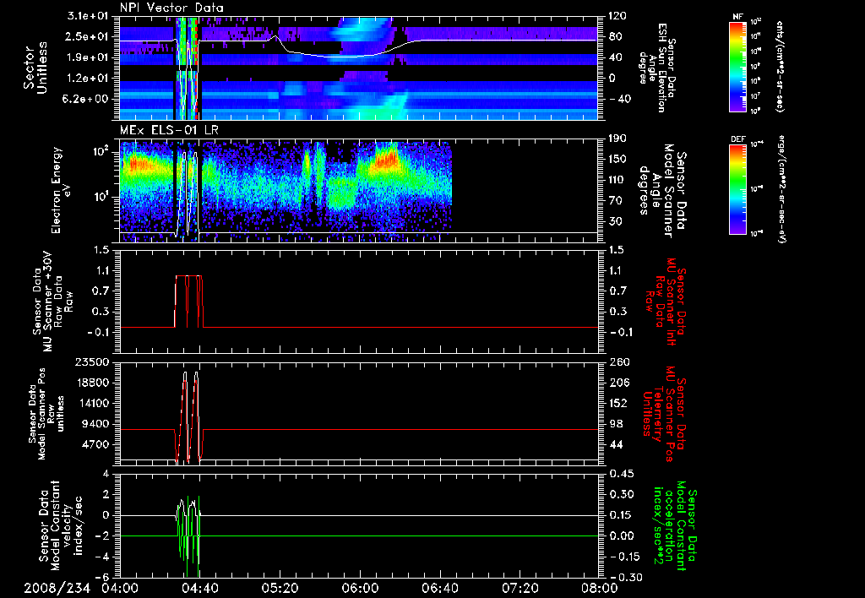Click the "150" scanner angle tick value
This screenshot has height=598, width=865.
[x=617, y=160]
